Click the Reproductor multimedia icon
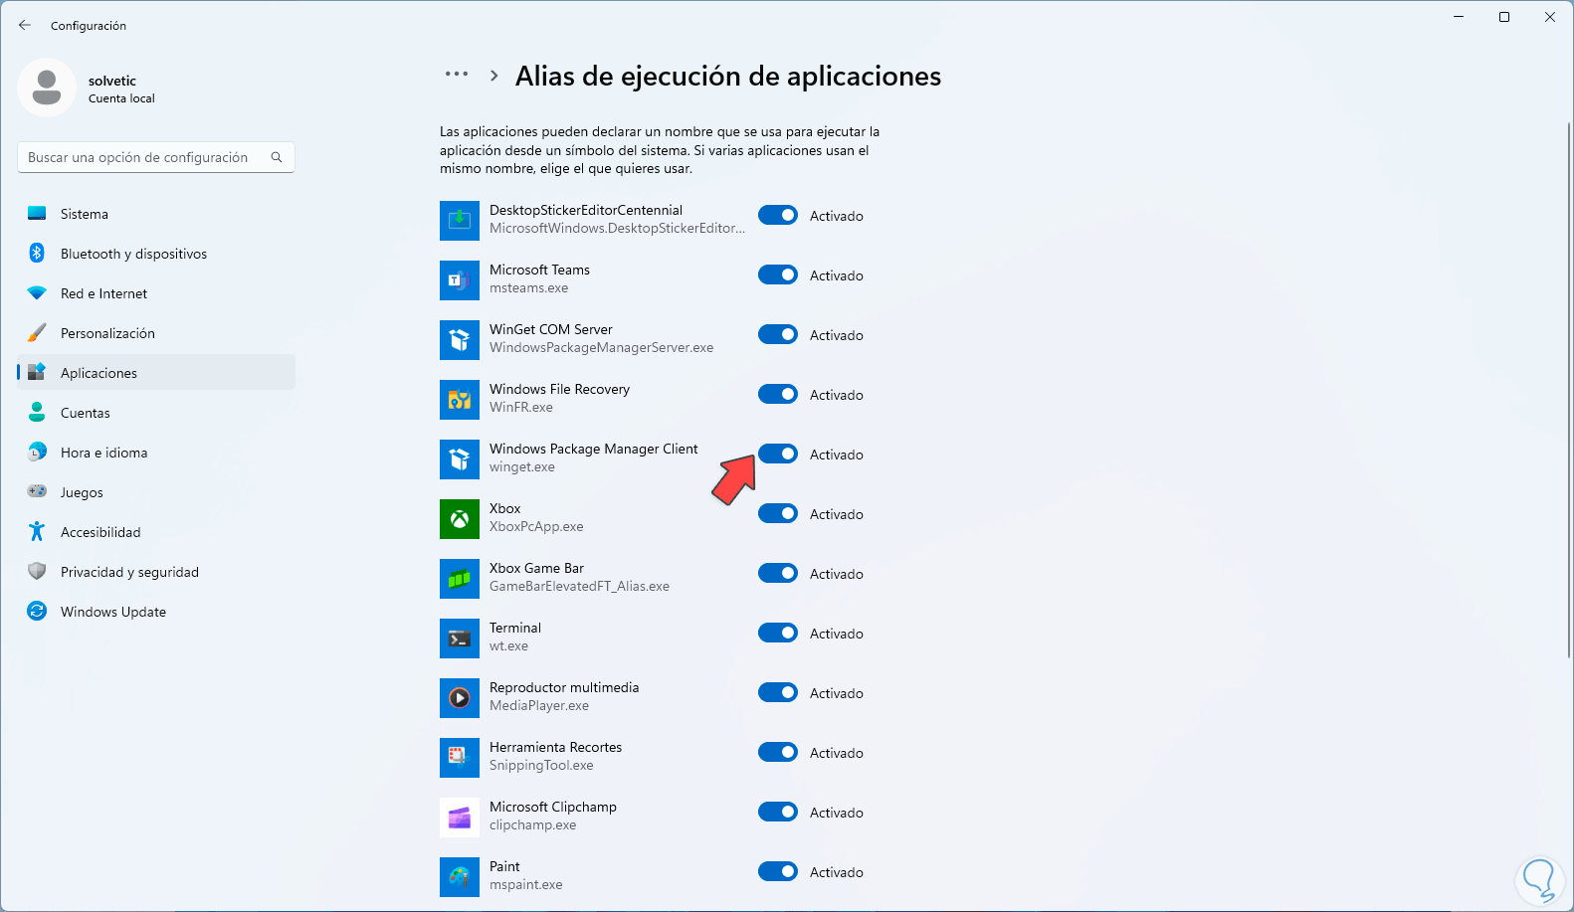This screenshot has width=1574, height=912. click(x=459, y=698)
